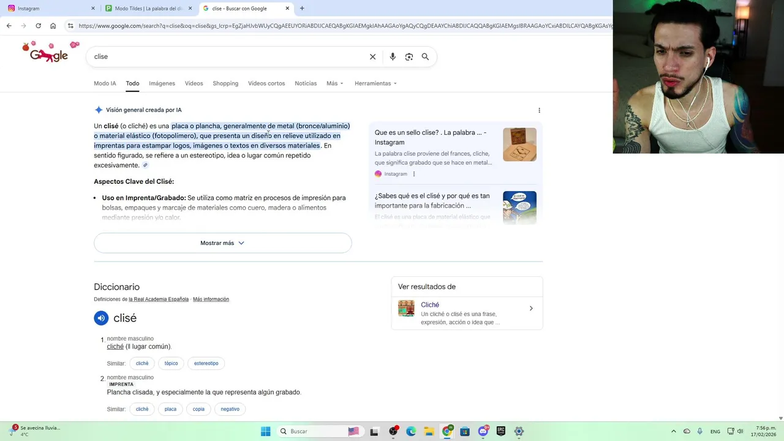This screenshot has width=784, height=441.
Task: Open the Settings gear in the taskbar
Action: (x=519, y=431)
